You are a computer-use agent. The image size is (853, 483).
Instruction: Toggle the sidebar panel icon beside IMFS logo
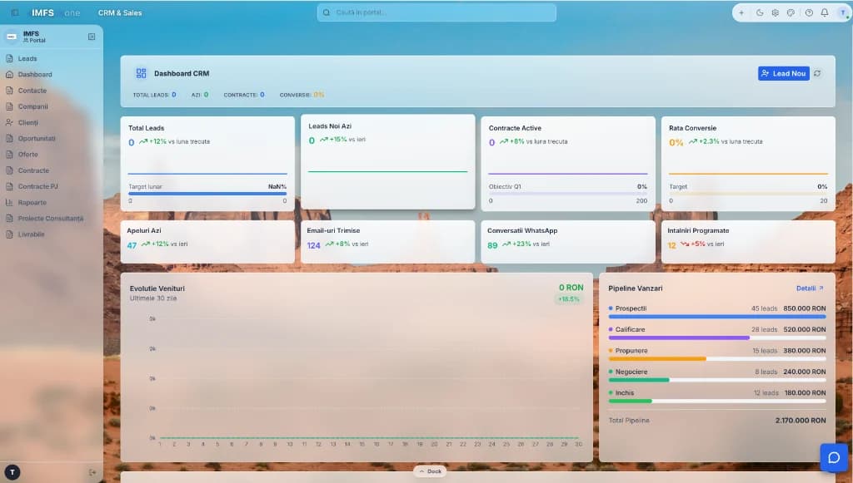point(15,12)
